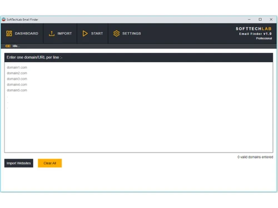Image resolution: width=278 pixels, height=208 pixels.
Task: Click the SoftTechLab app icon in title bar
Action: (x=4, y=19)
